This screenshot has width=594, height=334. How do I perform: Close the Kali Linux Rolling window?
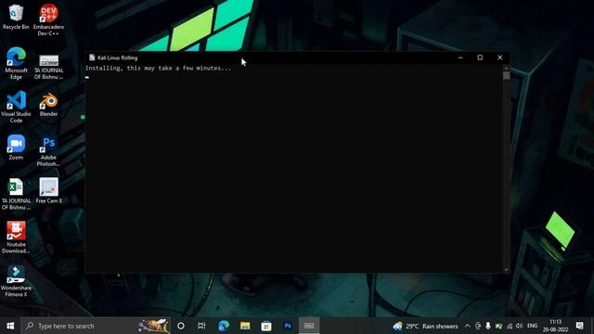(499, 58)
